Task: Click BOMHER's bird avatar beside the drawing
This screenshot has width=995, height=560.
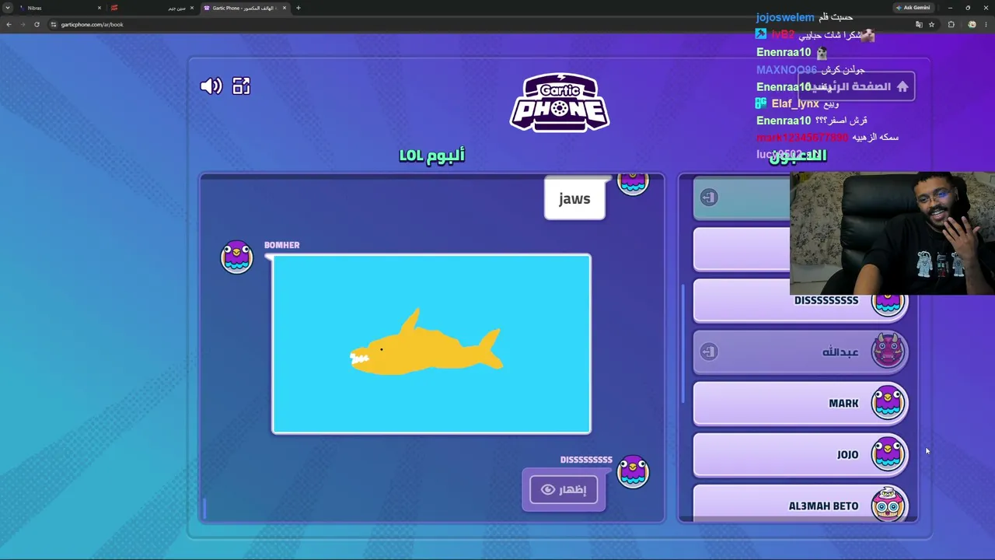Action: (x=236, y=257)
